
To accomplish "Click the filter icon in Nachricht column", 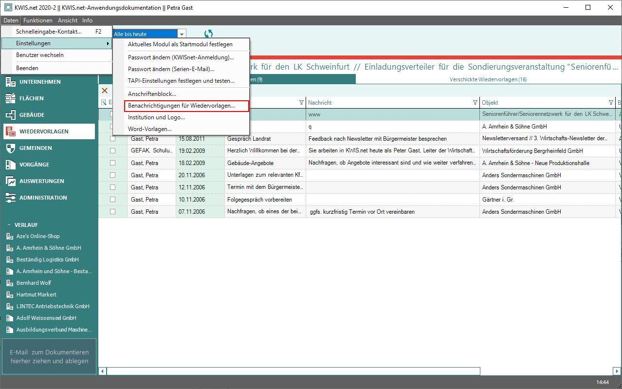I will (x=475, y=103).
